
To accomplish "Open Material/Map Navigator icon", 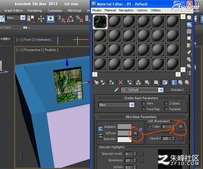I will pos(189,73).
